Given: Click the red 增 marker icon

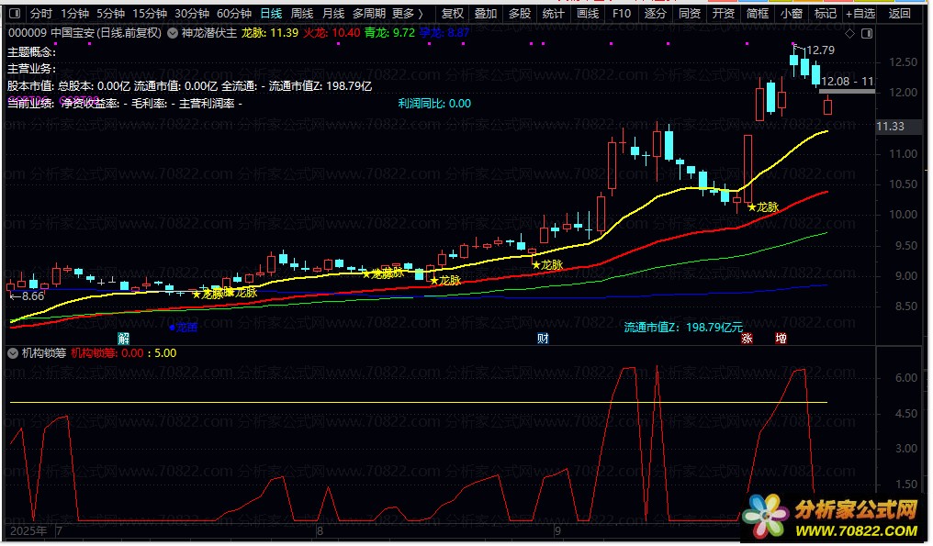Looking at the screenshot, I should [x=781, y=339].
